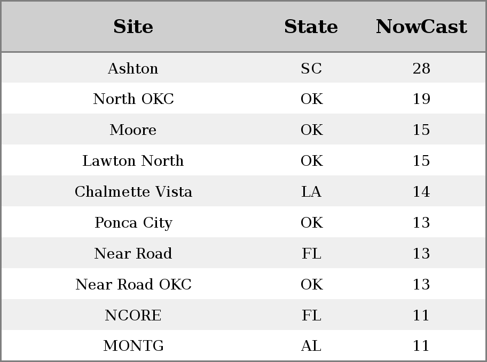Select the Moore site cell

click(133, 130)
